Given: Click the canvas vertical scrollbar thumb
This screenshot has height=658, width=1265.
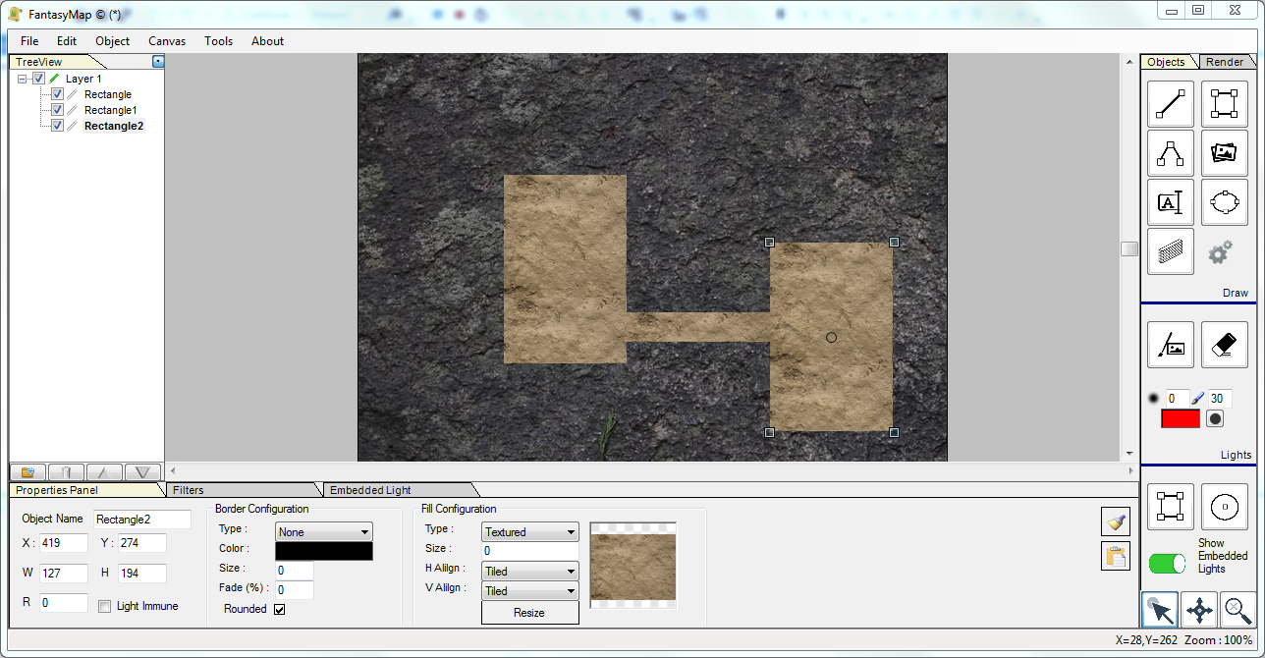Looking at the screenshot, I should point(1129,248).
